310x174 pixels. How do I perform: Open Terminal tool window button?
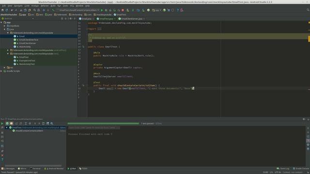35,169
